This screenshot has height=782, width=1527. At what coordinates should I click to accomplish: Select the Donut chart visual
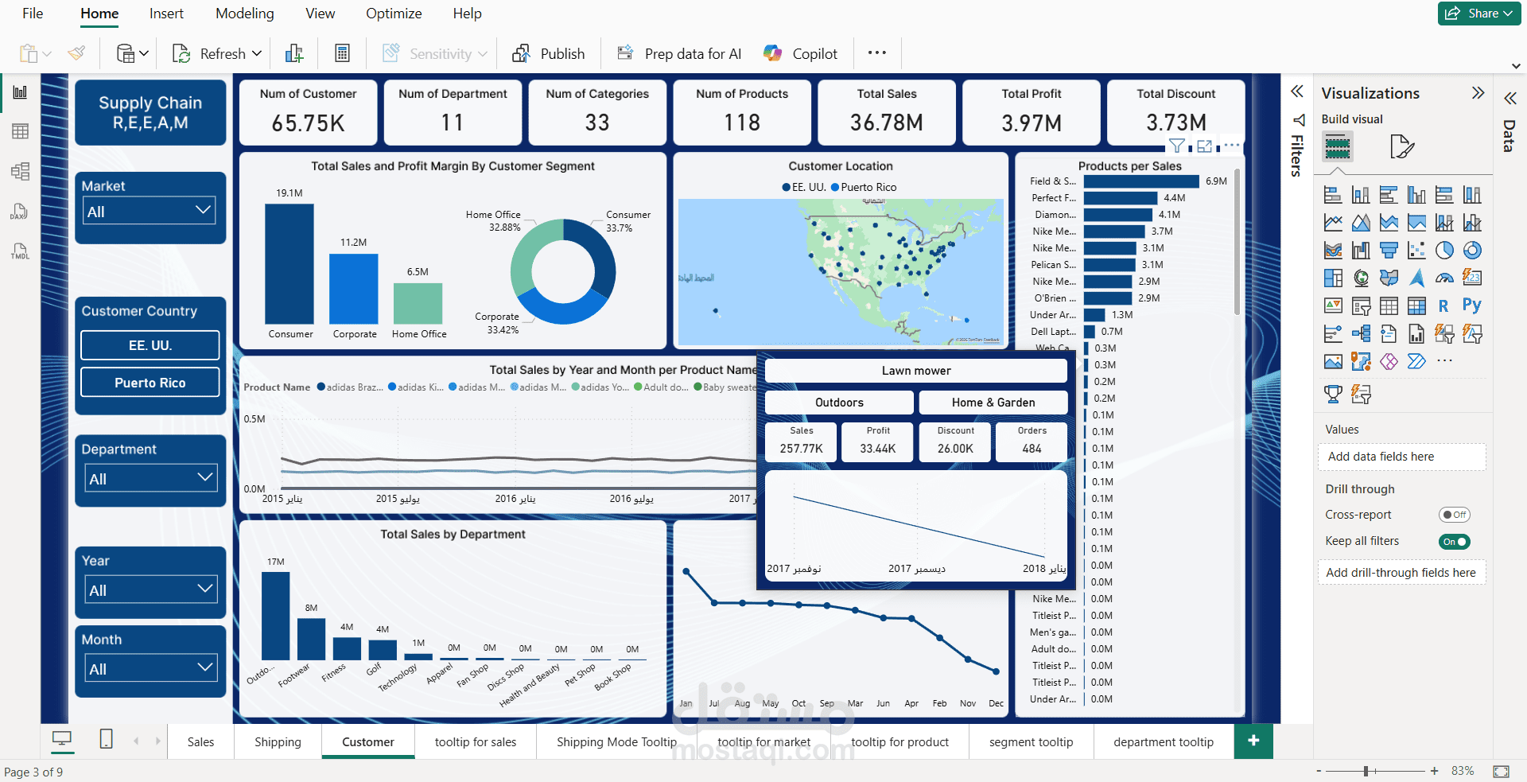coord(1472,251)
